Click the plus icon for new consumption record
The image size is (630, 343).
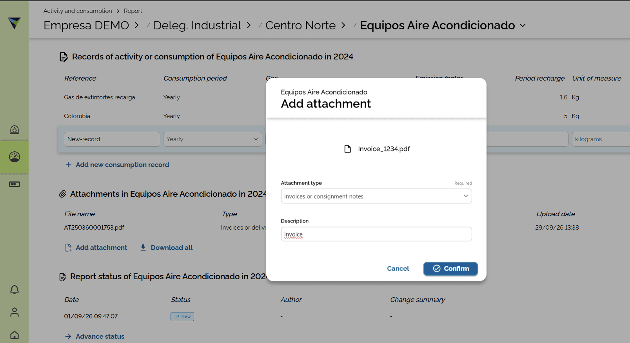pos(68,165)
